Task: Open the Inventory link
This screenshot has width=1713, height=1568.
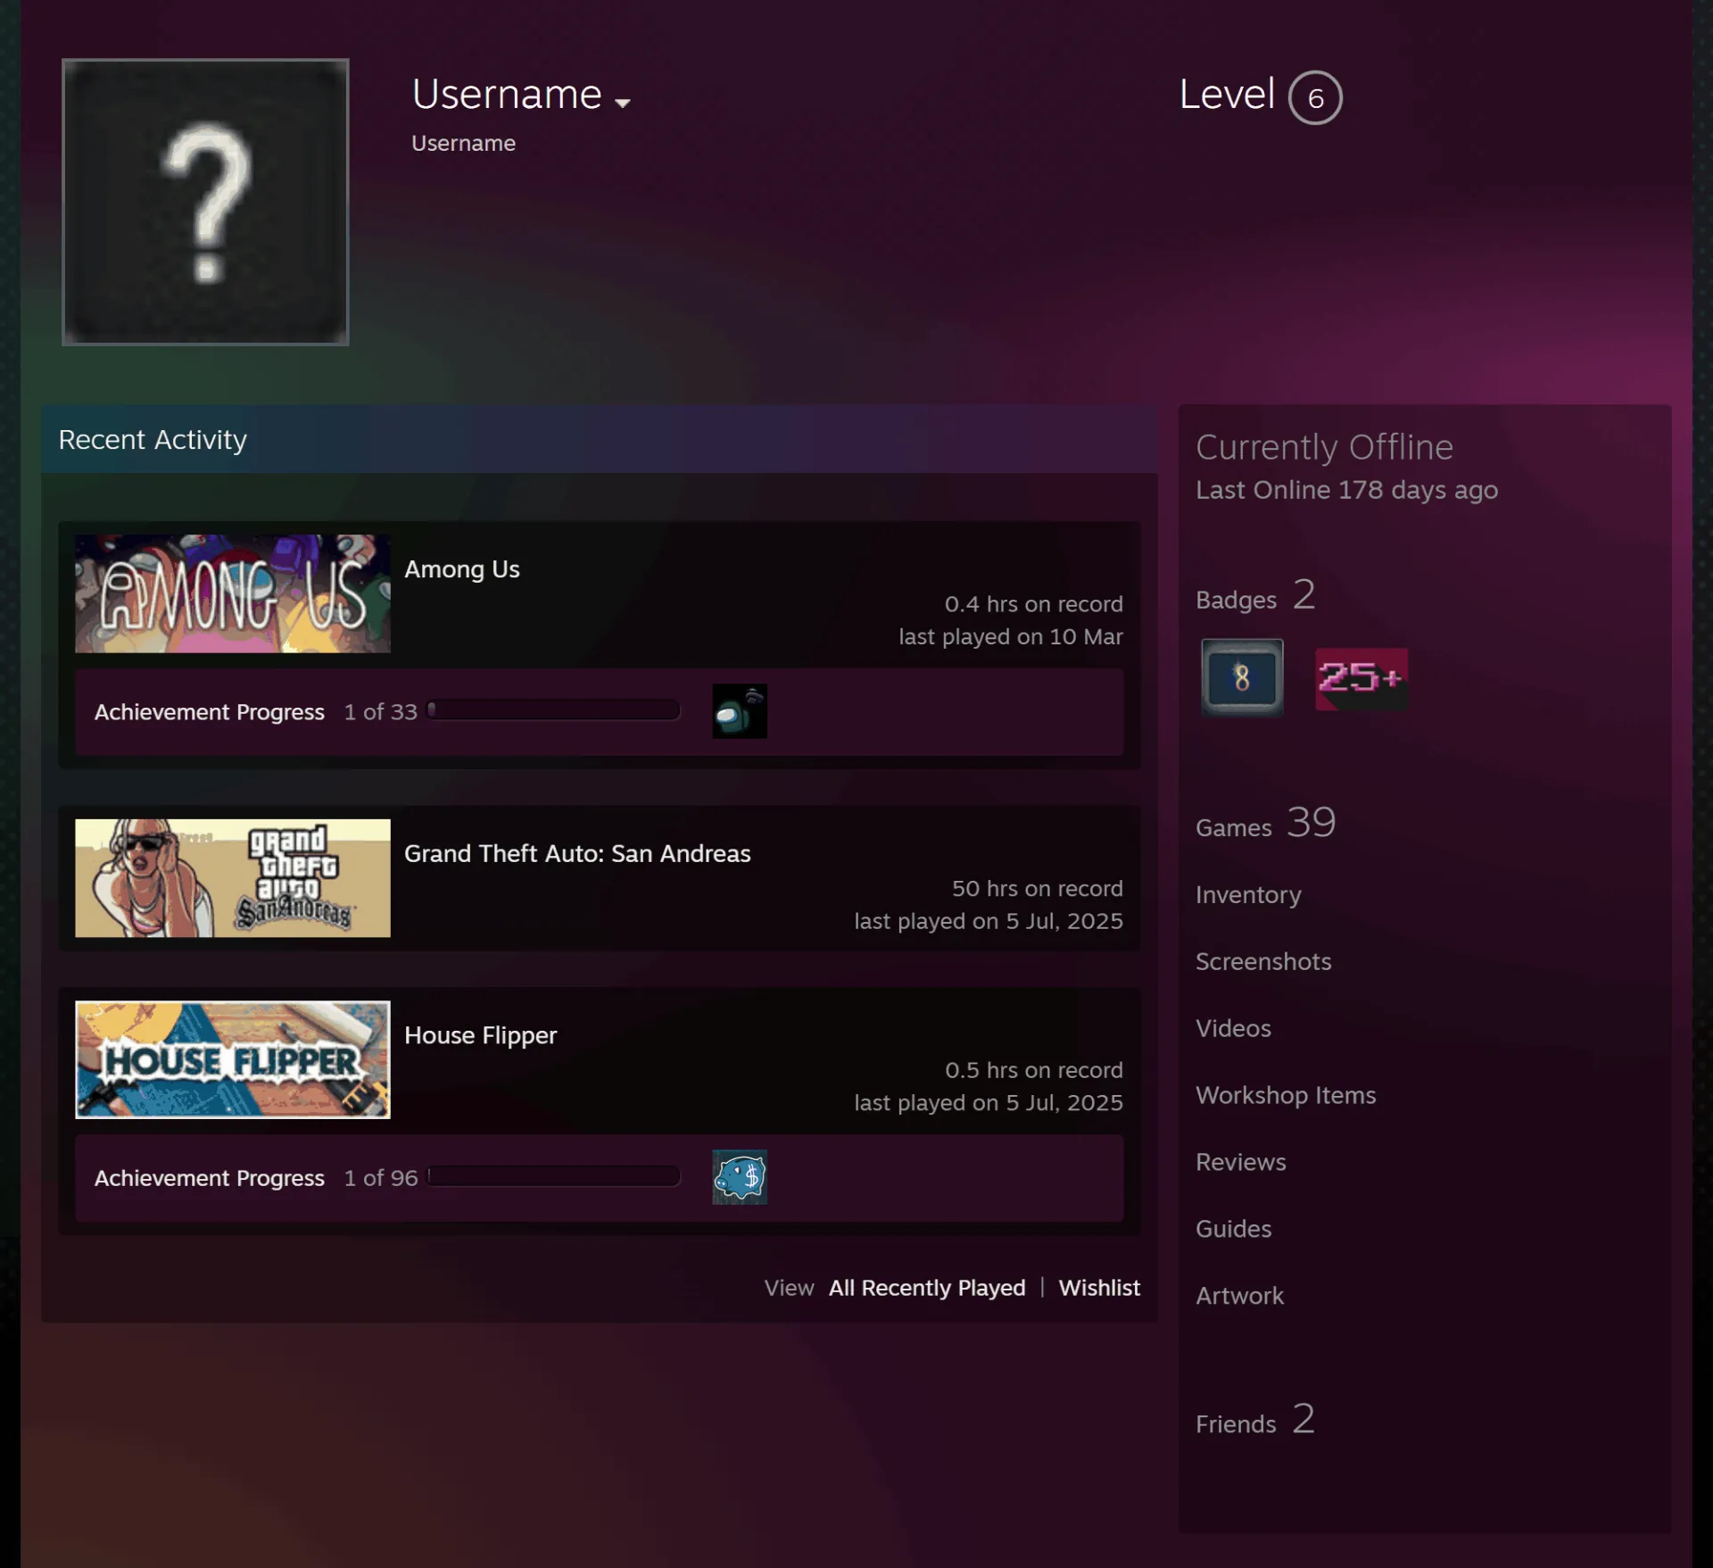Action: coord(1248,895)
